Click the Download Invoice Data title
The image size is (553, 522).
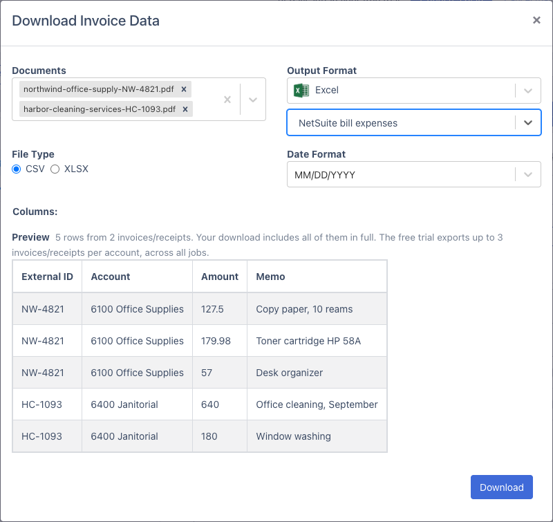coord(86,21)
